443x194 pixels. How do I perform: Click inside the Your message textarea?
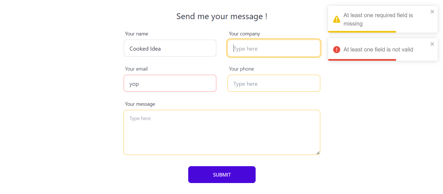click(221, 132)
